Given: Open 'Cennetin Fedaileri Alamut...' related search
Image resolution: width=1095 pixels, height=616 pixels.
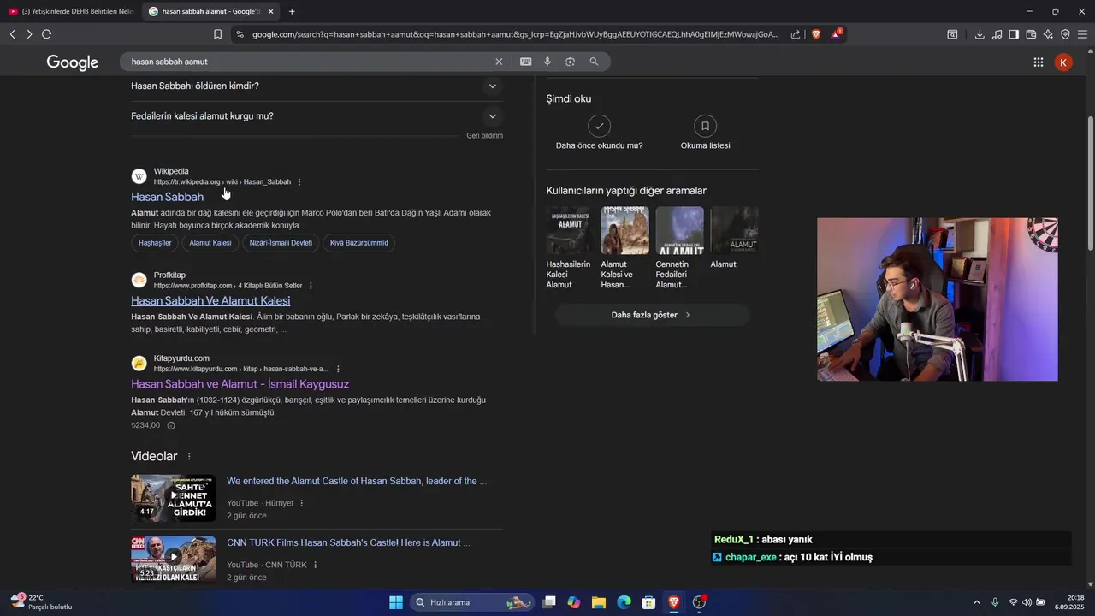Looking at the screenshot, I should point(679,248).
